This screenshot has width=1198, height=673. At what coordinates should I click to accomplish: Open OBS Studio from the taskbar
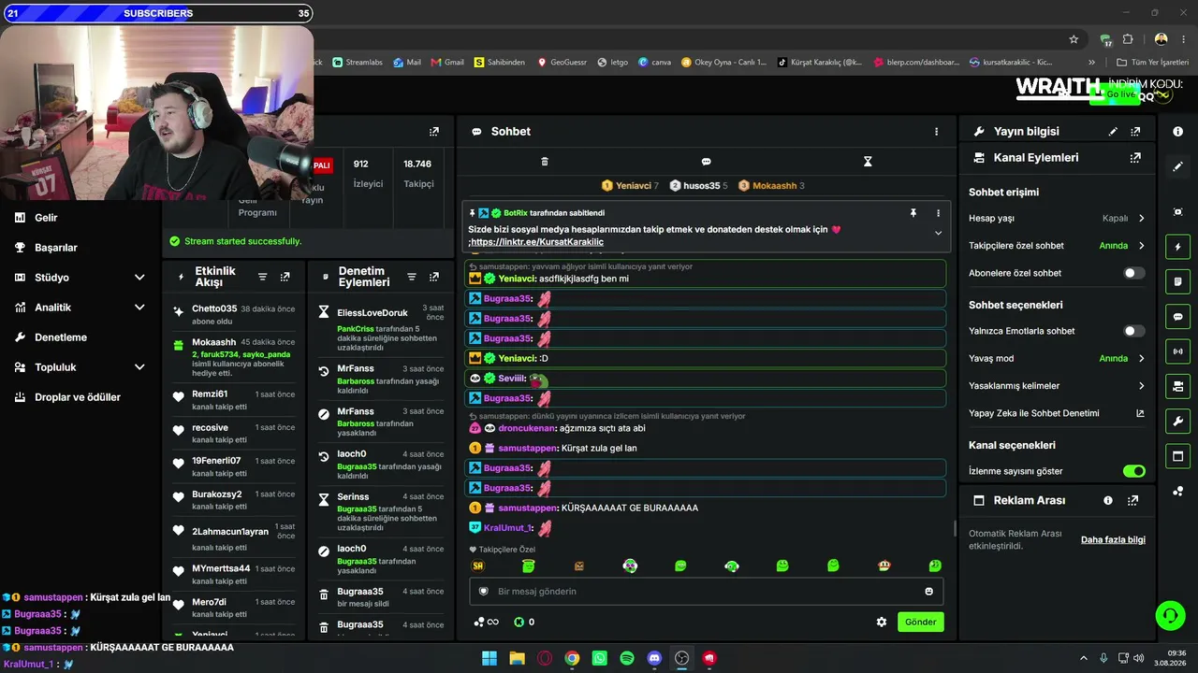tap(681, 658)
